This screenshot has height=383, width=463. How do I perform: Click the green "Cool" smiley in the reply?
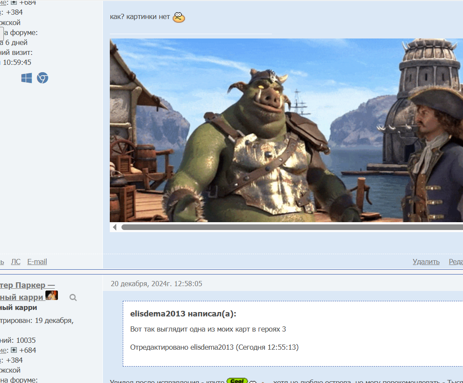pos(236,381)
